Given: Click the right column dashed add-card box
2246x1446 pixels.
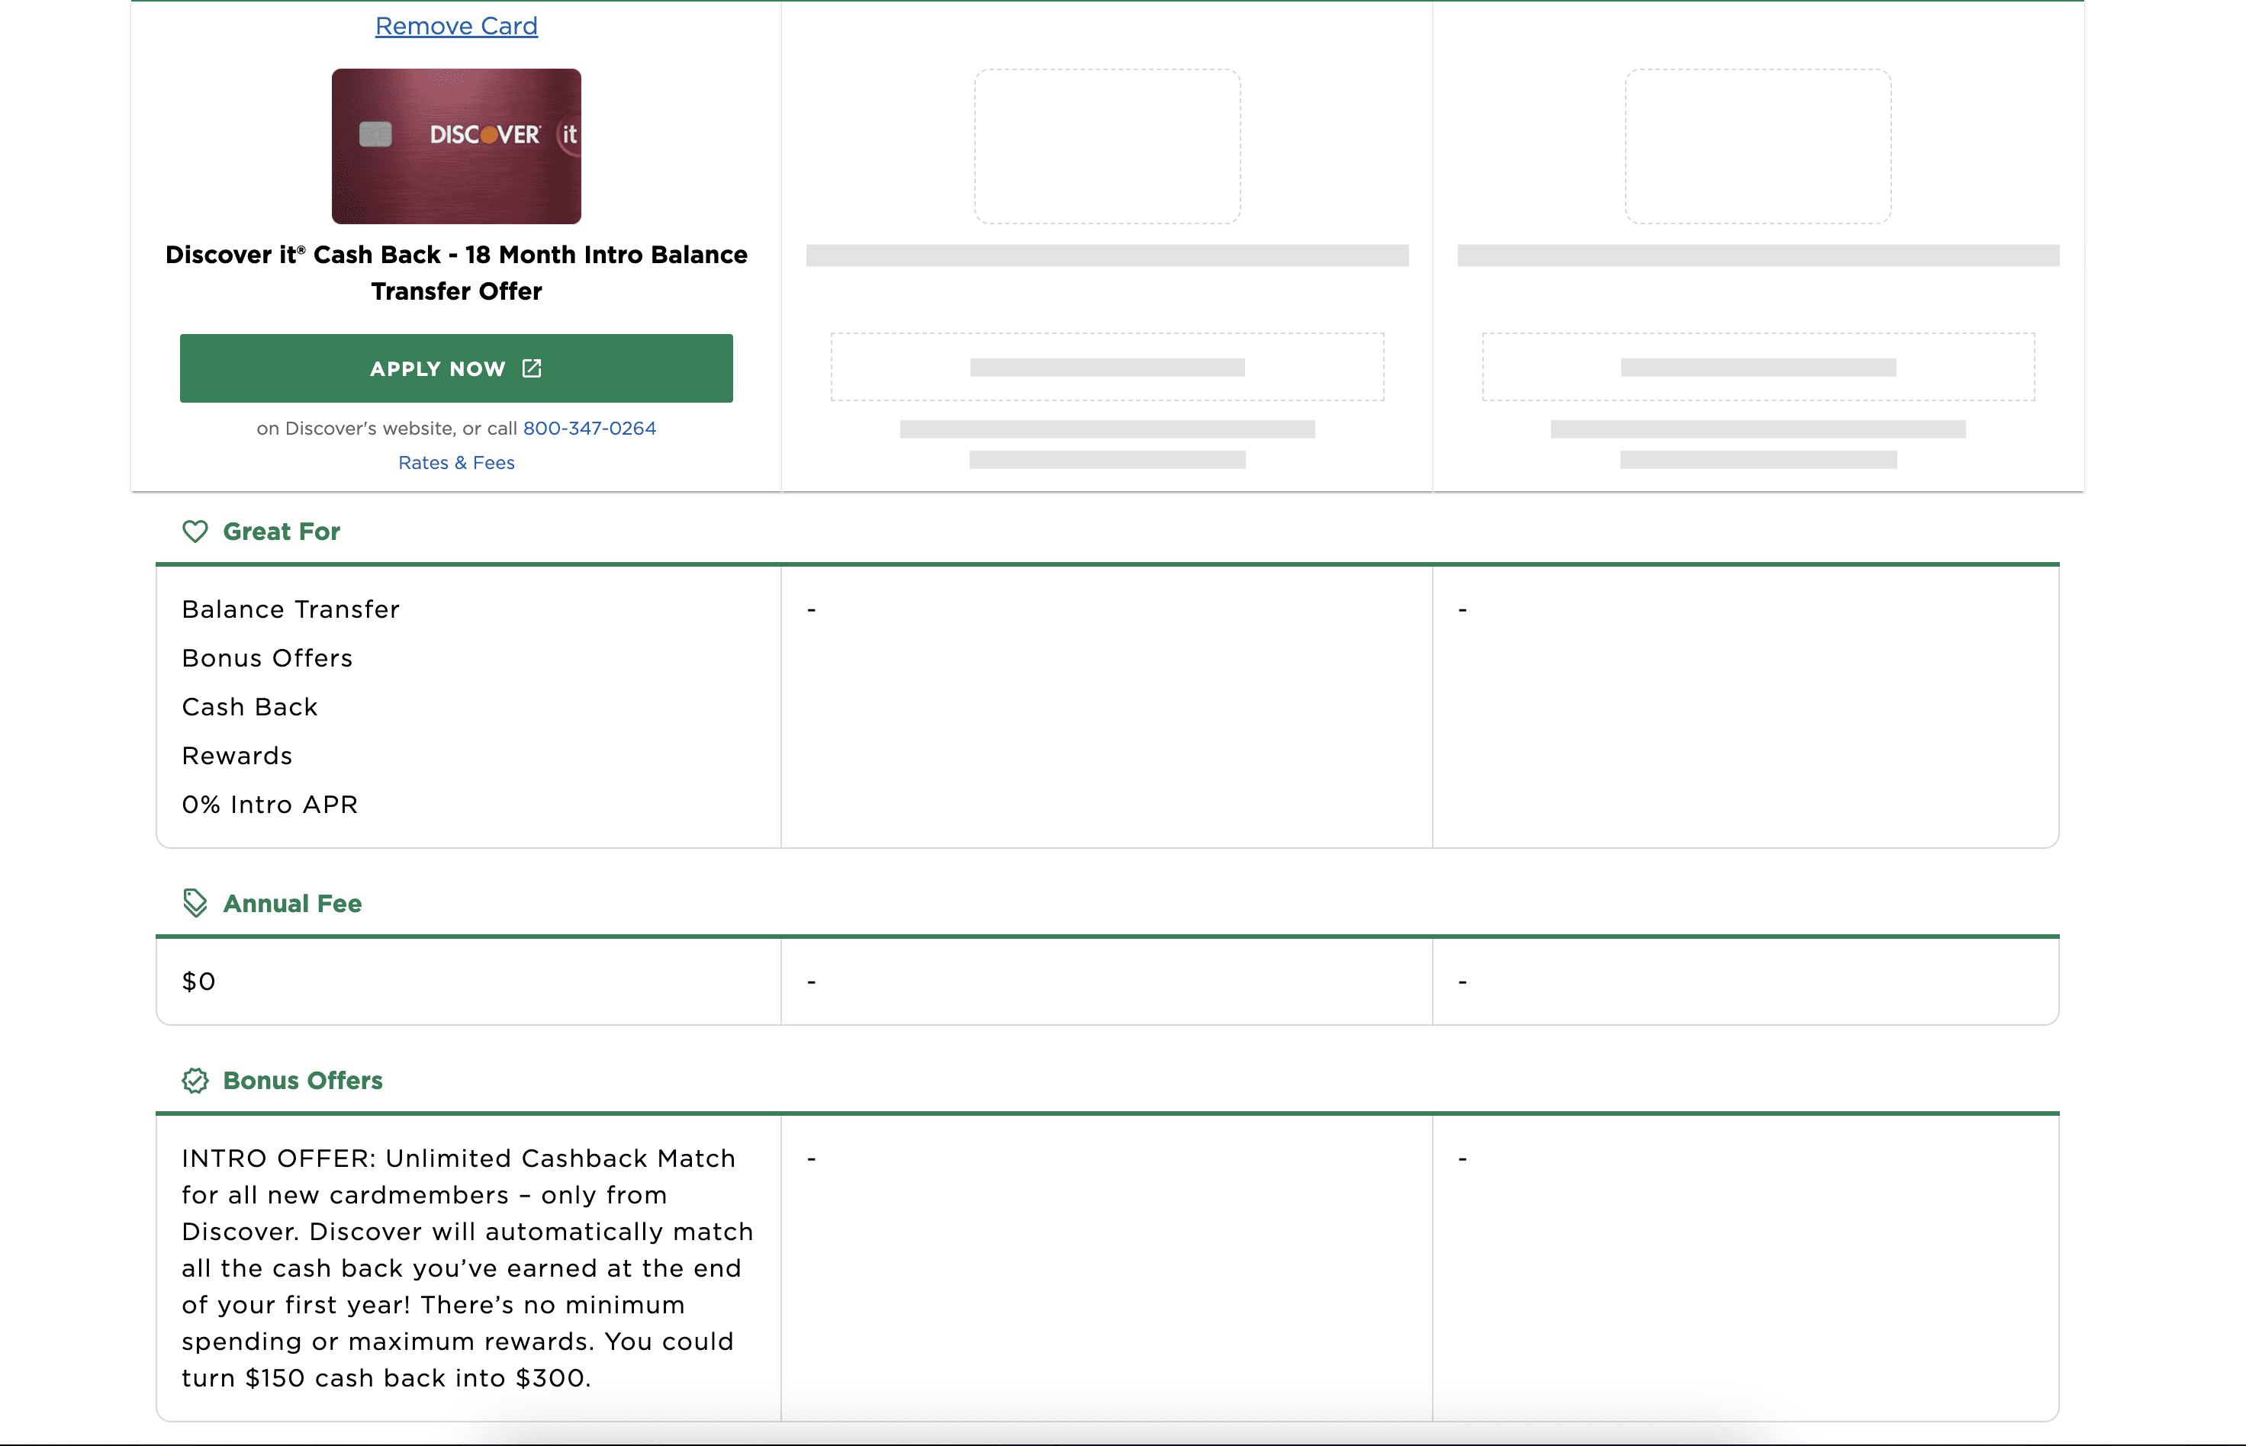Looking at the screenshot, I should pyautogui.click(x=1758, y=367).
